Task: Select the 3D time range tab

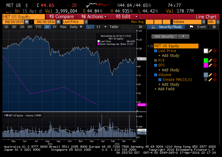Action: coord(14,27)
